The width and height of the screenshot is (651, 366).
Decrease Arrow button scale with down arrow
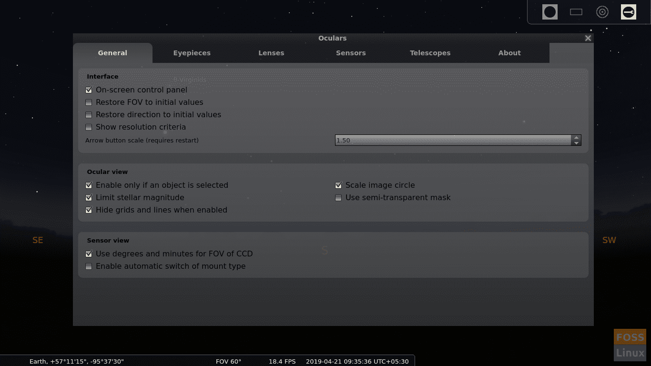(x=576, y=143)
